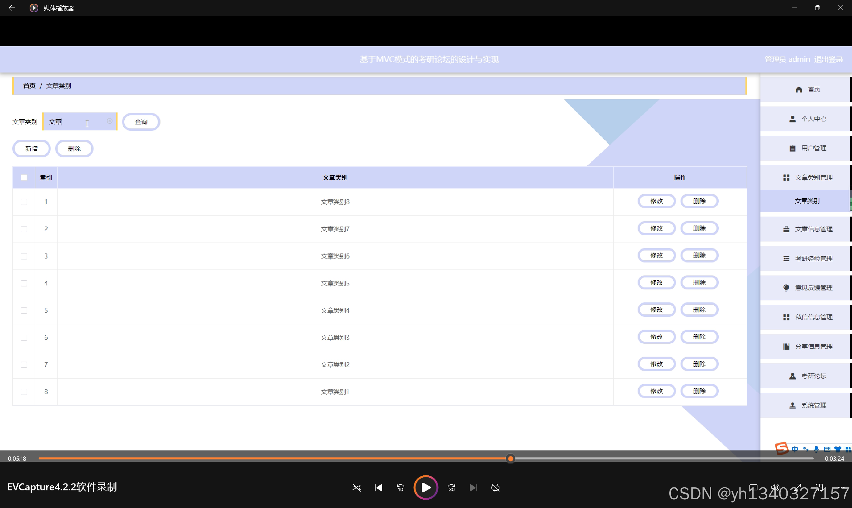Image resolution: width=852 pixels, height=508 pixels.
Task: Clear the 文章类别 search field icon
Action: point(110,121)
